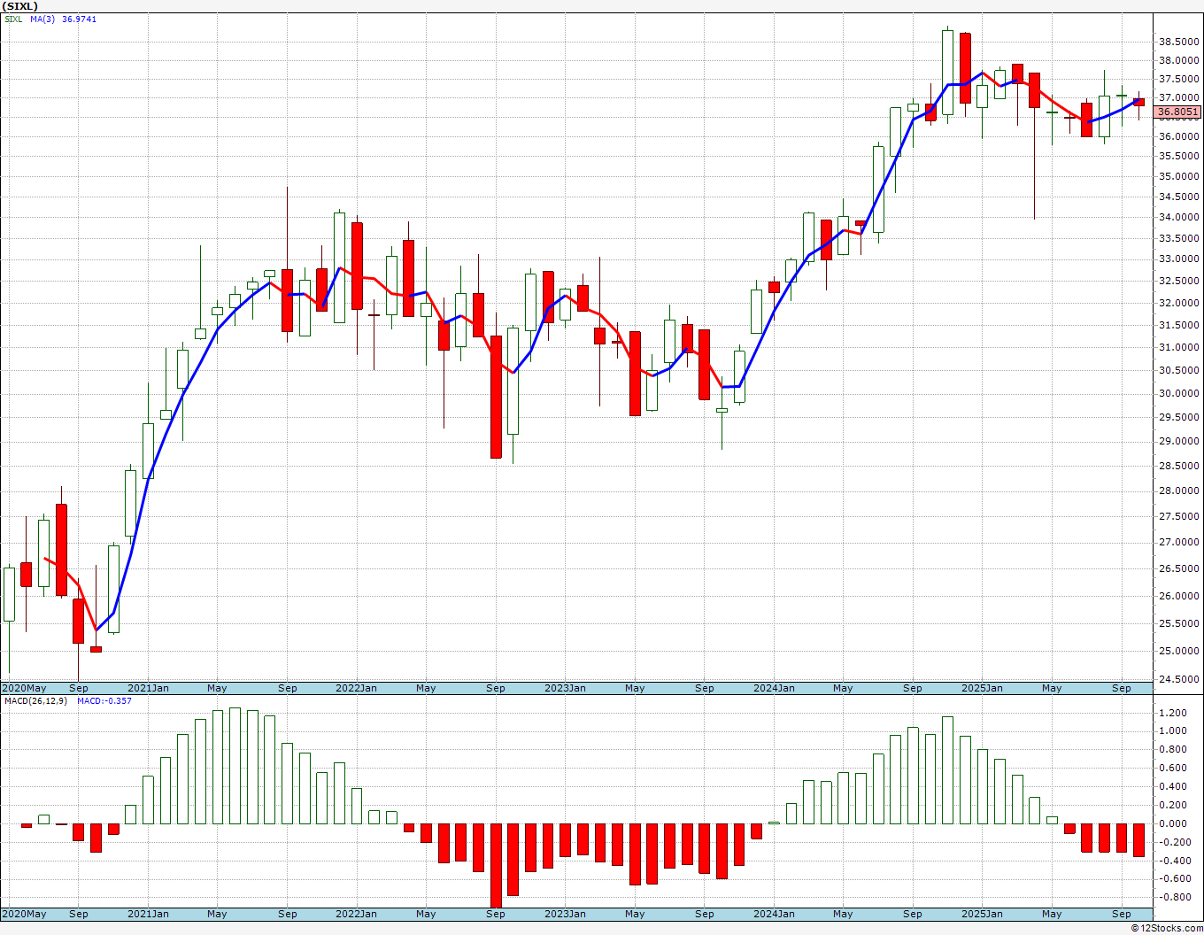Select the 33.5000 price axis label

(x=1178, y=238)
